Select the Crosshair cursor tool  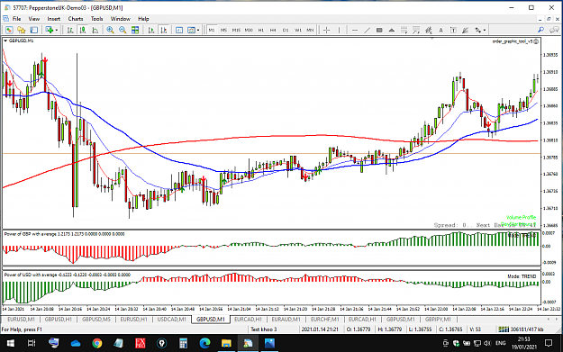[326, 30]
